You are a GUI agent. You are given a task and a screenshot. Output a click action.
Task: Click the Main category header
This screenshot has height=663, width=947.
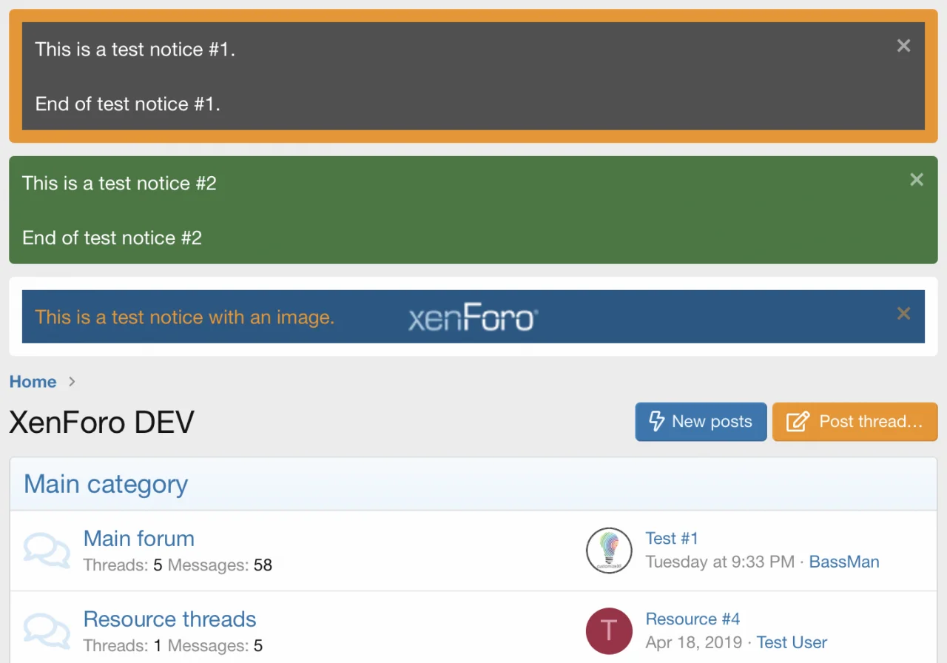pyautogui.click(x=105, y=484)
